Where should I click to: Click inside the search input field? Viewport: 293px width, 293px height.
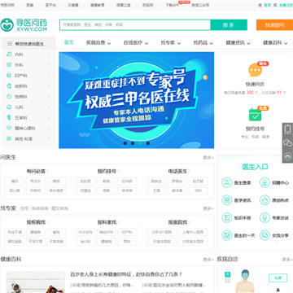click(x=135, y=25)
